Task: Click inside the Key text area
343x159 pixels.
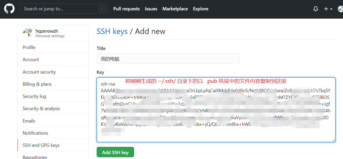Action: 216,110
